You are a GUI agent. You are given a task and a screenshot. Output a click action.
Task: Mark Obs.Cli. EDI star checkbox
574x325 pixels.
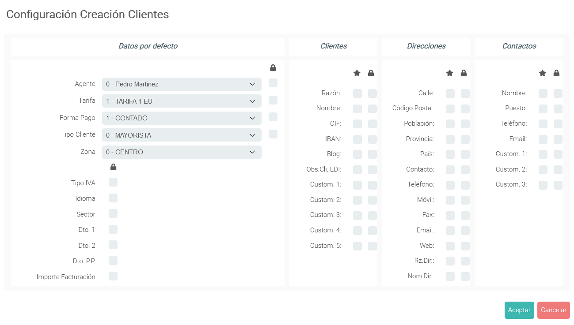(357, 170)
